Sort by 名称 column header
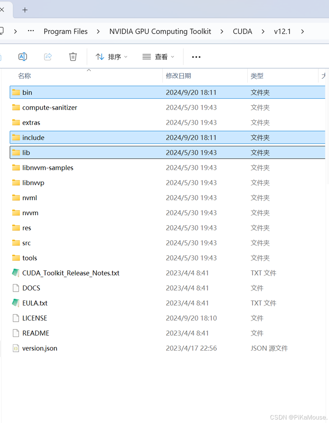 [24, 76]
